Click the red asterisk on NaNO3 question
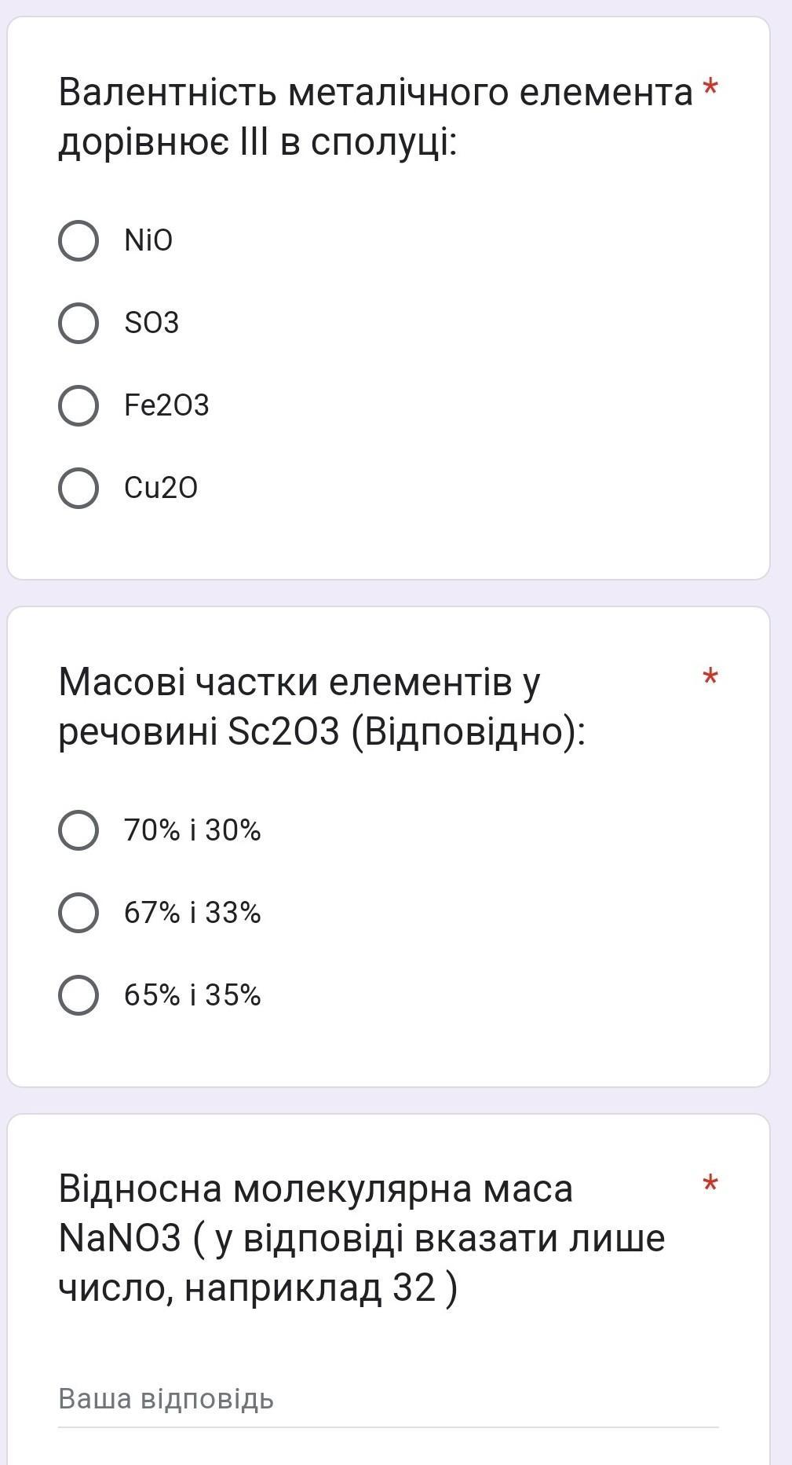 710,1185
